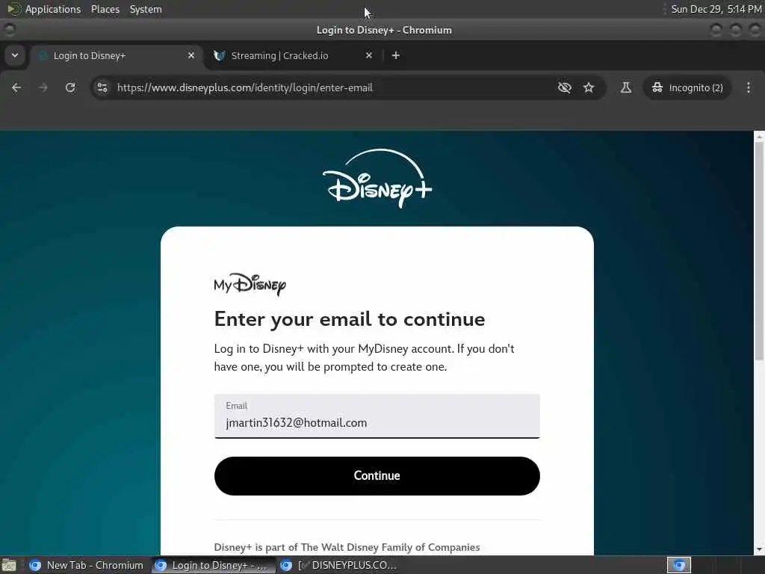Expand the tab search dropdown arrow
Screen dimensions: 765x574
click(15, 55)
